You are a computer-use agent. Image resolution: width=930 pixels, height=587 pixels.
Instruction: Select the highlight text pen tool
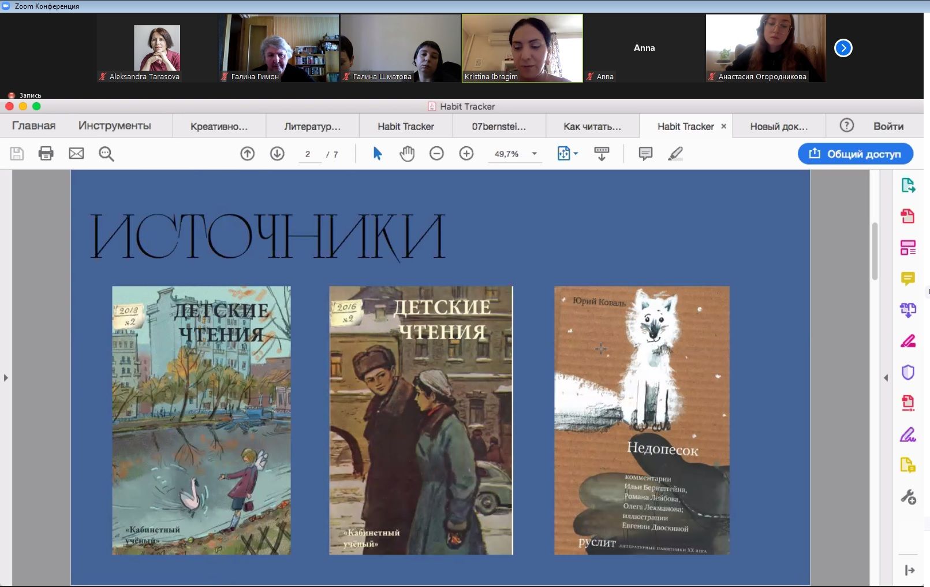(x=675, y=154)
